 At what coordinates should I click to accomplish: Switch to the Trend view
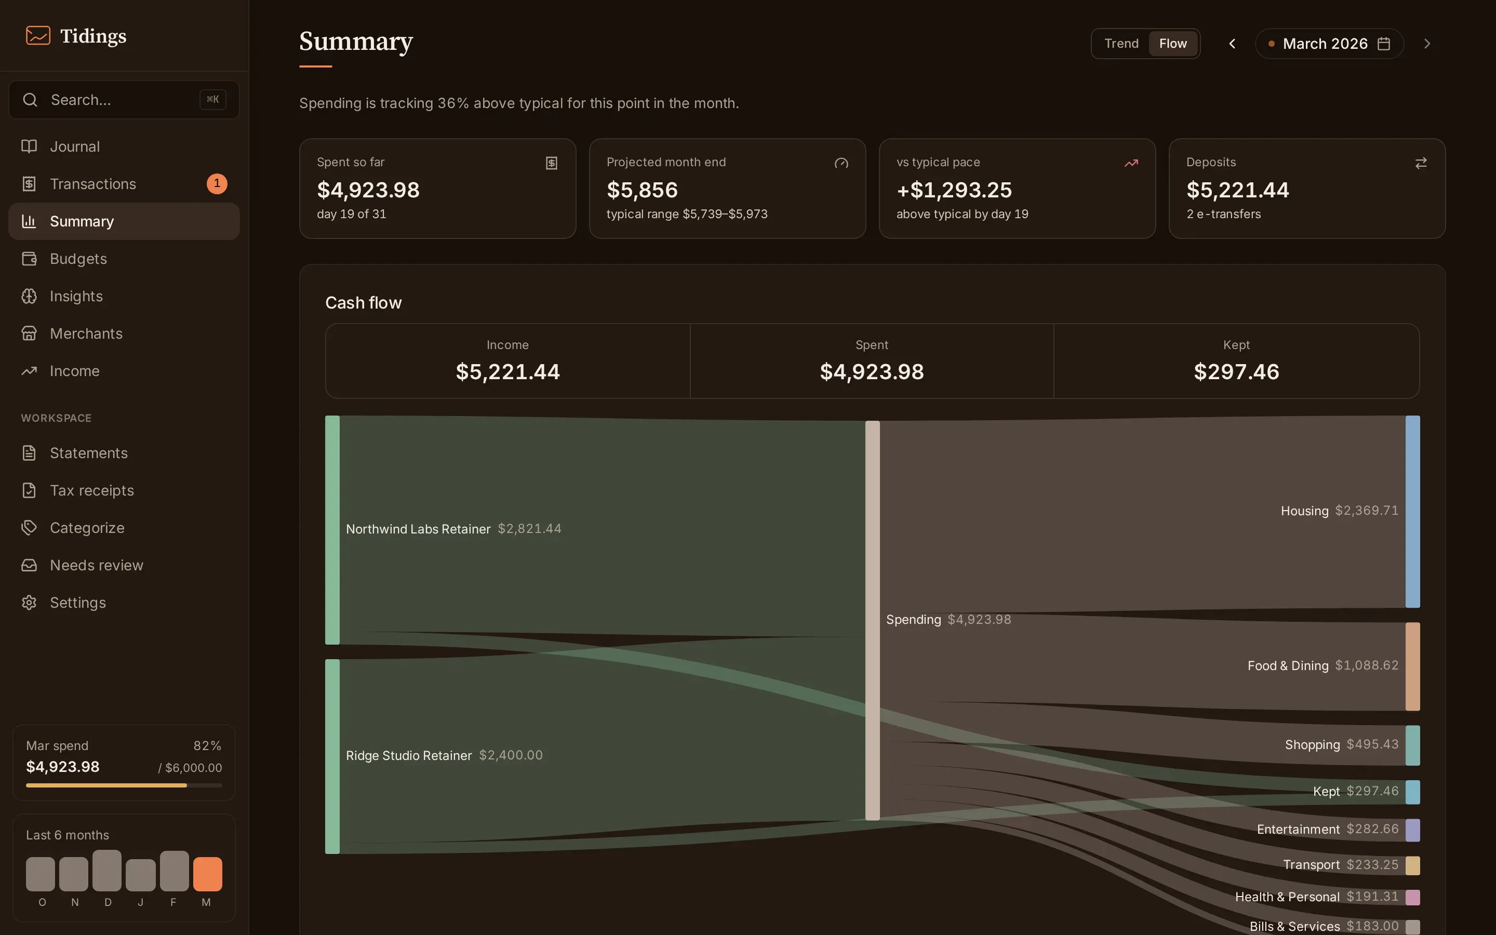click(1121, 43)
